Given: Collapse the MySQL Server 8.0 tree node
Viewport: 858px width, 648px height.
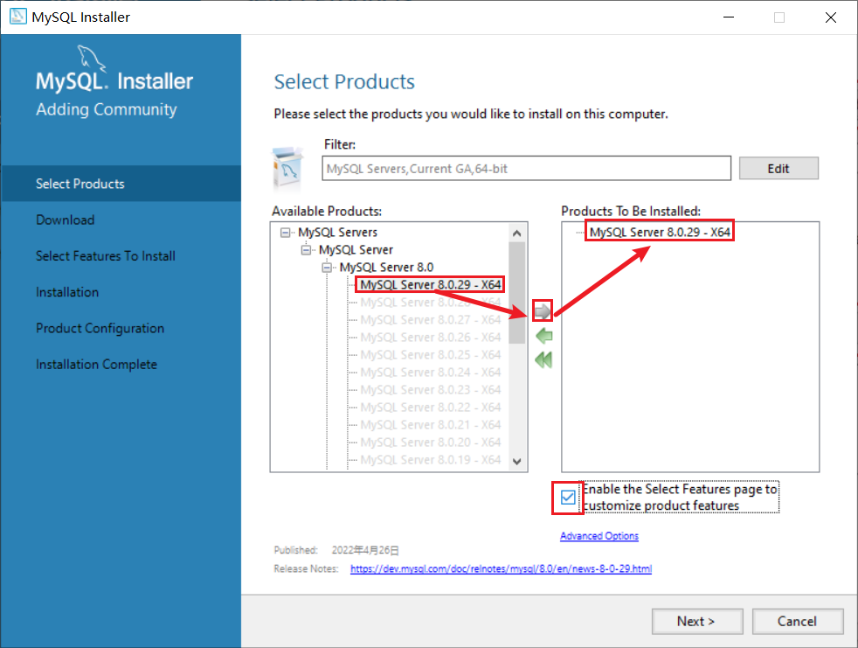Looking at the screenshot, I should click(327, 268).
